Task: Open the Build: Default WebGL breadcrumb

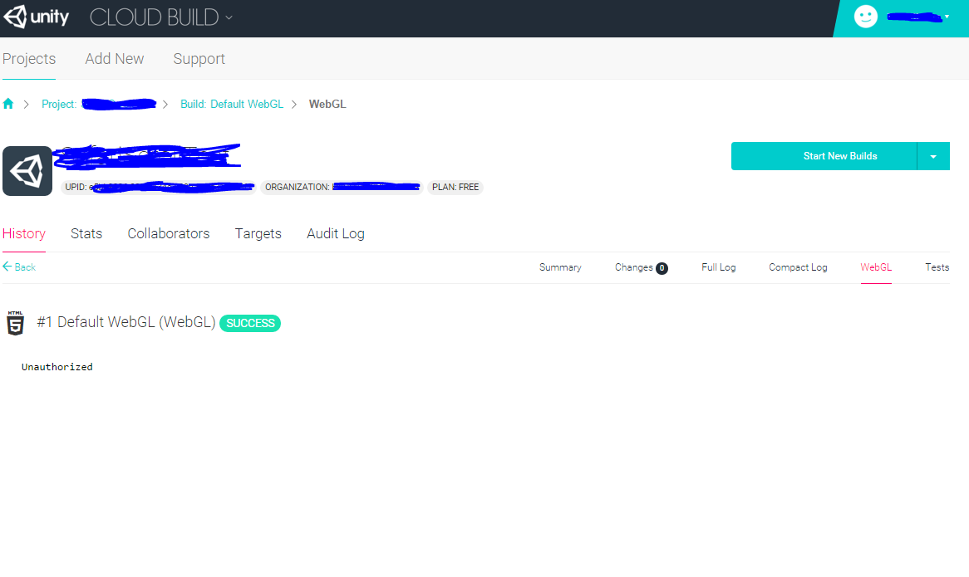Action: coord(232,105)
